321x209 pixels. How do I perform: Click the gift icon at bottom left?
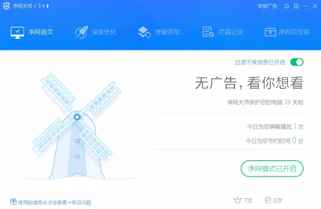(13, 202)
